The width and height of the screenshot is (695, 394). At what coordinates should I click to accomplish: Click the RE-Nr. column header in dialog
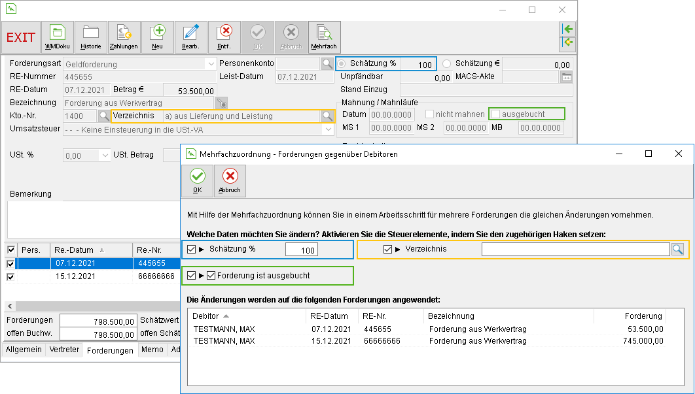(391, 316)
